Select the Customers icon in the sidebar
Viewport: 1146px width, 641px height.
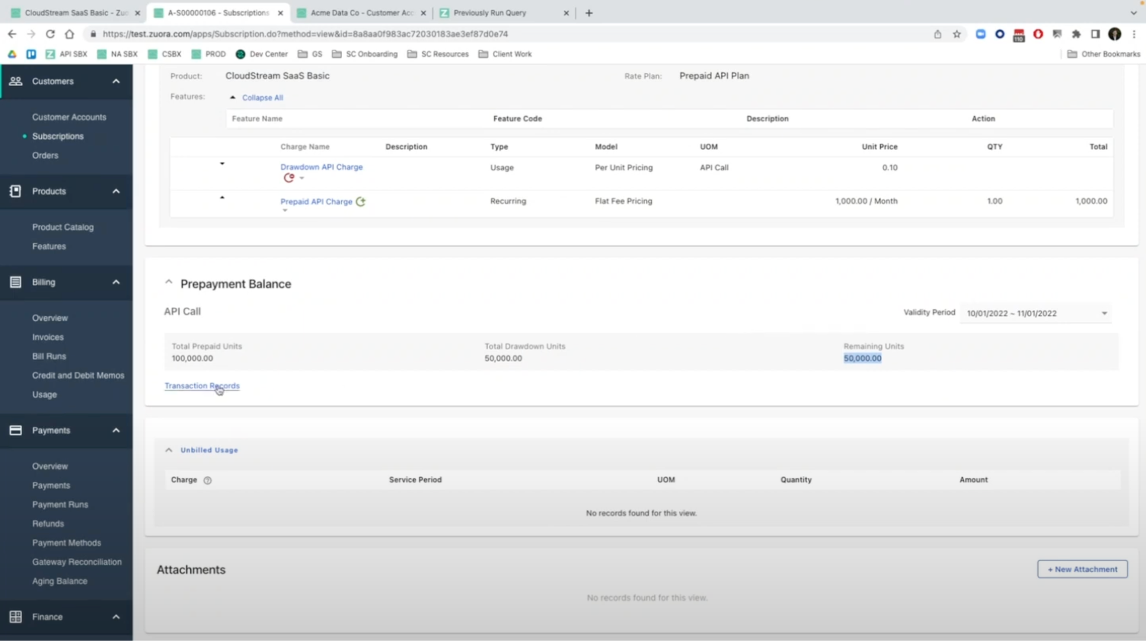tap(15, 81)
